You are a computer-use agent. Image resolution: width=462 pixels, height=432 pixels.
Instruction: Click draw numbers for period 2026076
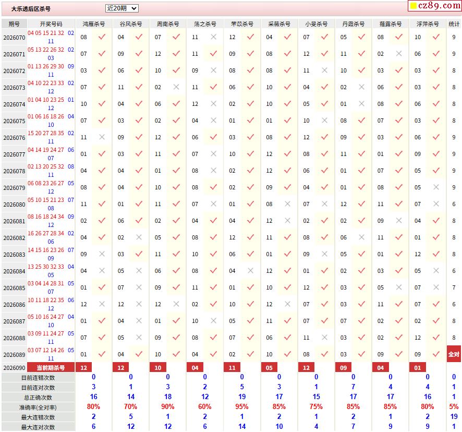51,137
